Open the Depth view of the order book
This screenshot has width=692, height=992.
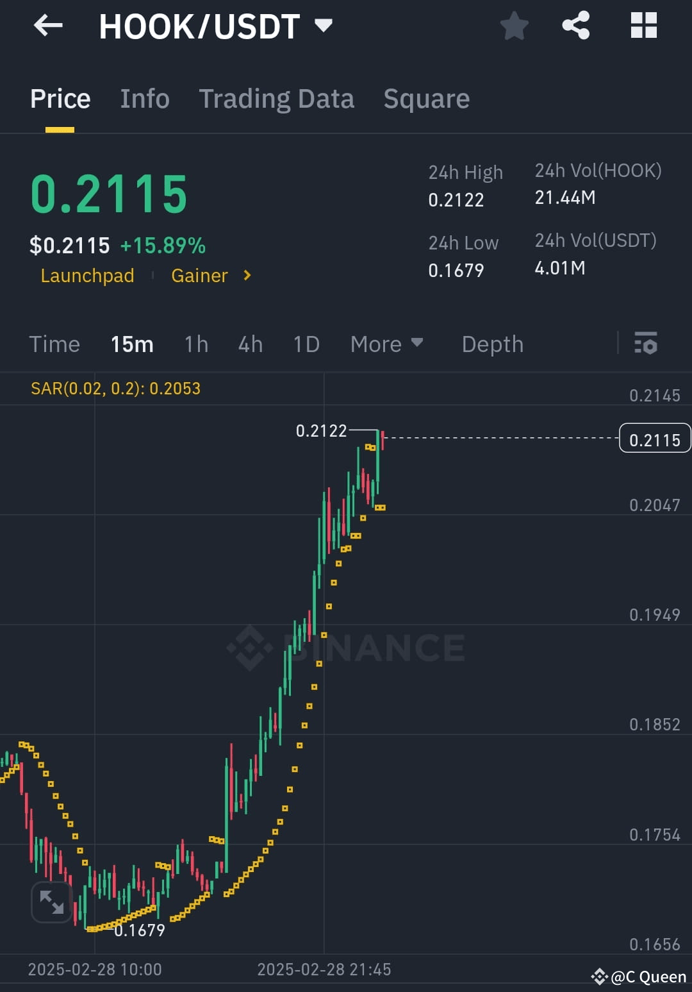pyautogui.click(x=492, y=344)
